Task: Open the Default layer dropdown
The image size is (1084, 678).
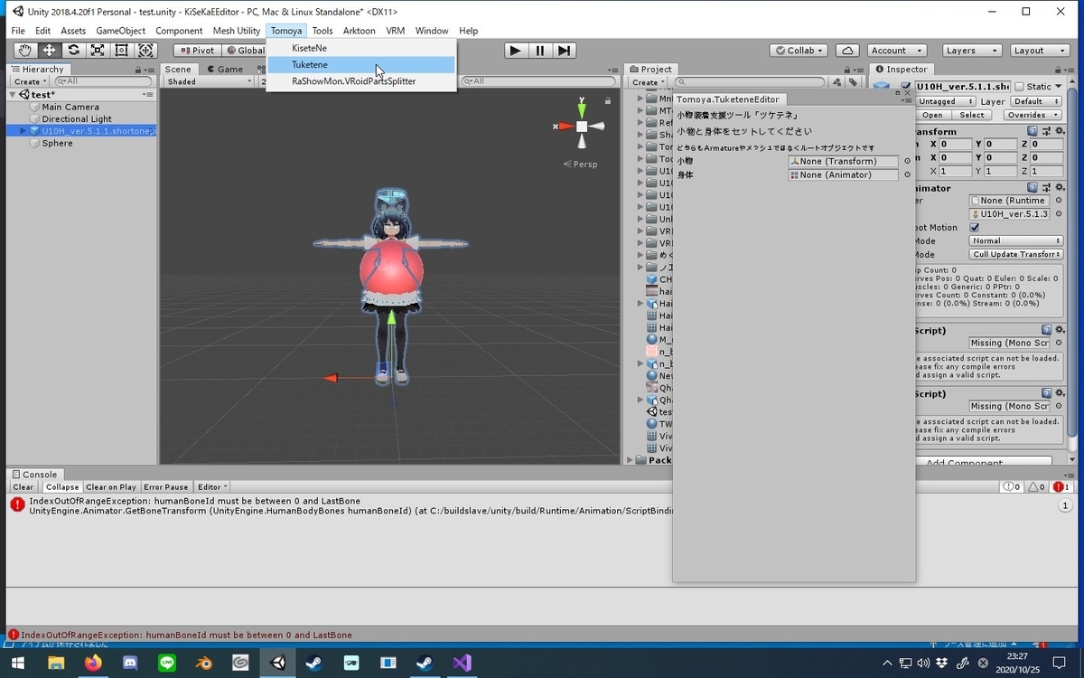Action: point(1036,101)
